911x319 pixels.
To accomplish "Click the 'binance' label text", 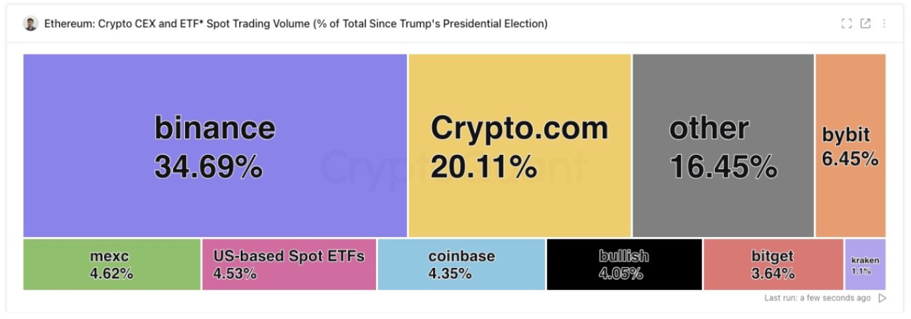I will click(215, 127).
